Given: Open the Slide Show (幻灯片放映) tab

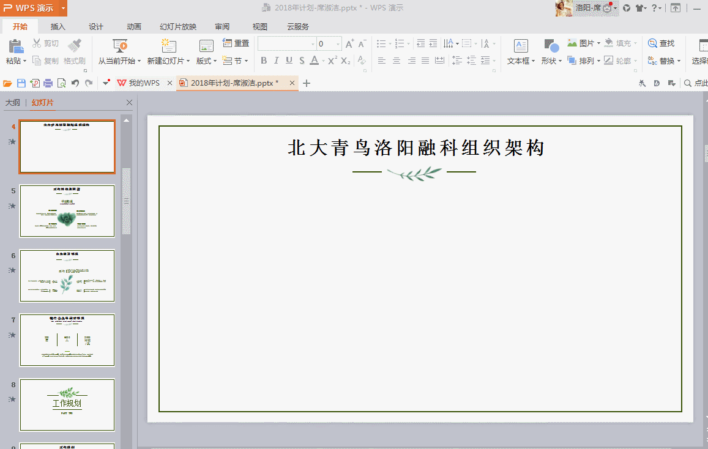Looking at the screenshot, I should (x=178, y=27).
